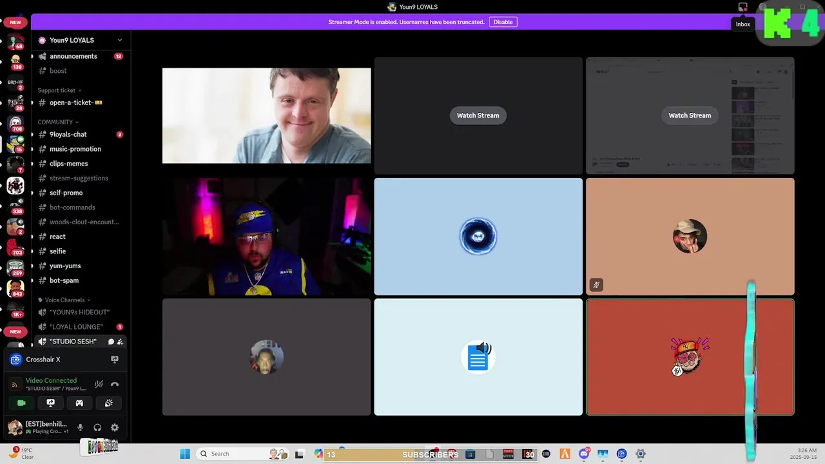Open the weather widget showing 19°C
The height and width of the screenshot is (464, 825).
point(22,453)
